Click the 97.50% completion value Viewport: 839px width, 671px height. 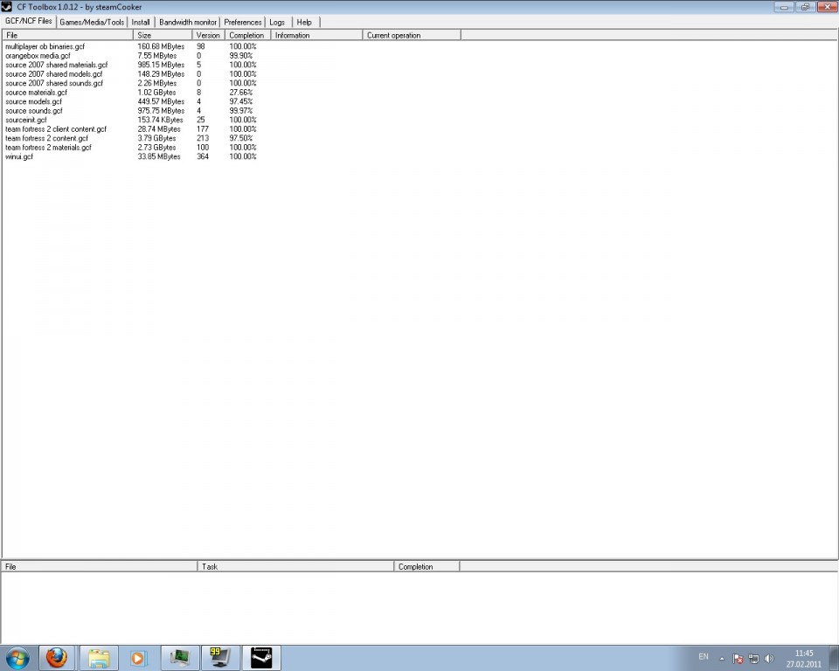click(x=241, y=138)
